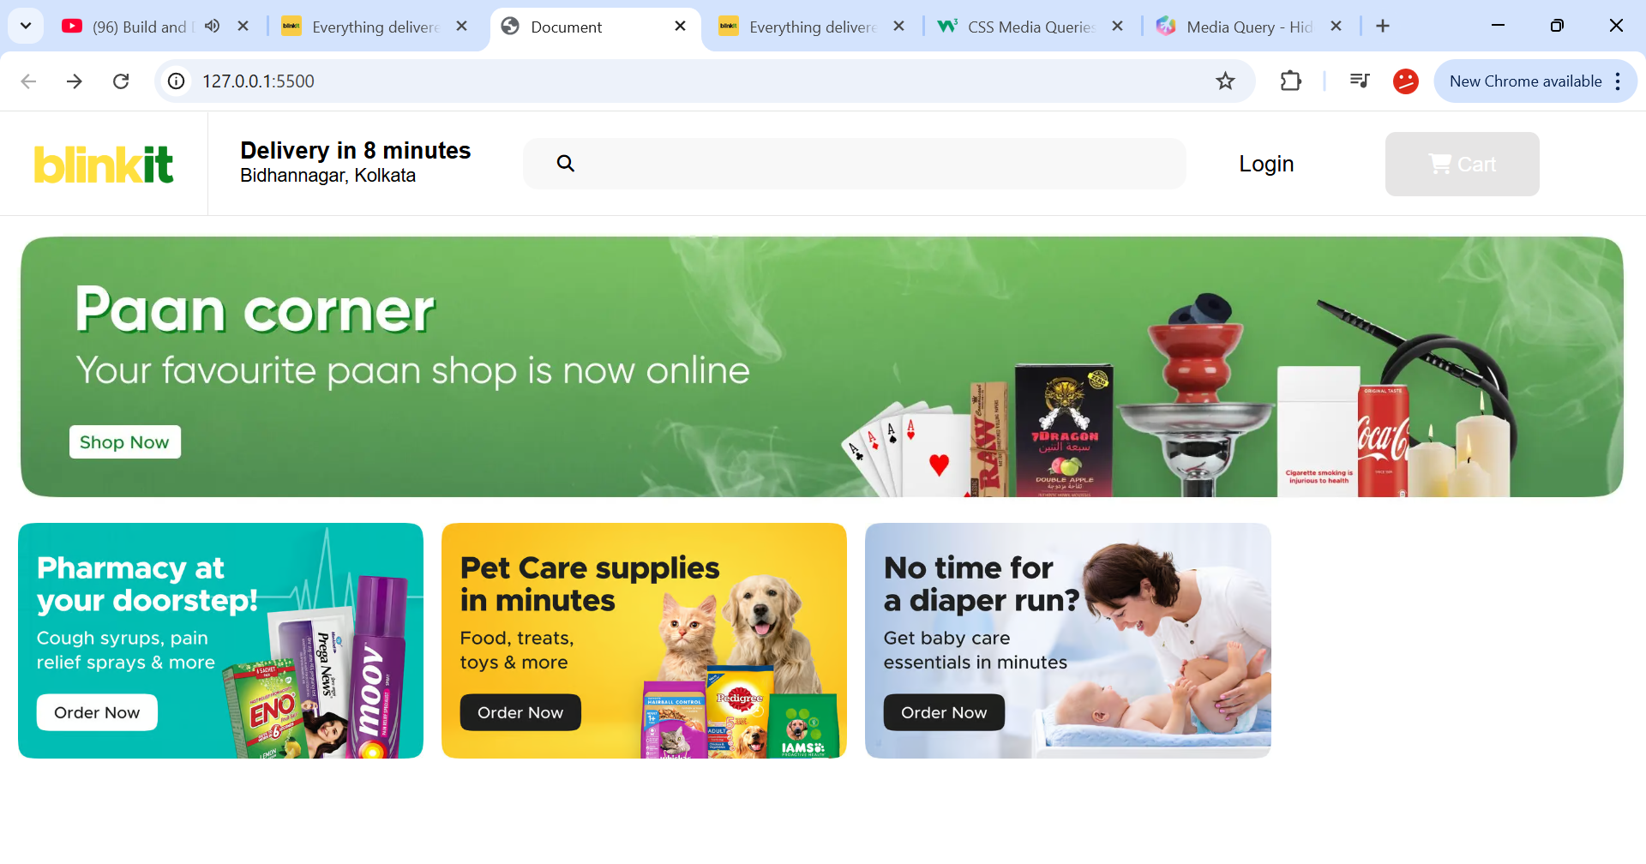Click the search magnifier icon
Viewport: 1646px width, 864px height.
pyautogui.click(x=566, y=163)
